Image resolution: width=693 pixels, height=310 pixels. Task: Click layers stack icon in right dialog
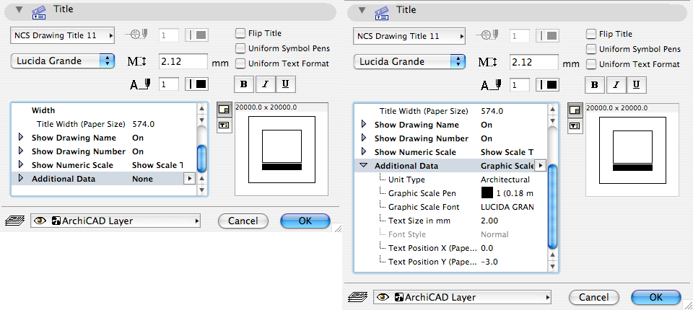click(x=357, y=297)
